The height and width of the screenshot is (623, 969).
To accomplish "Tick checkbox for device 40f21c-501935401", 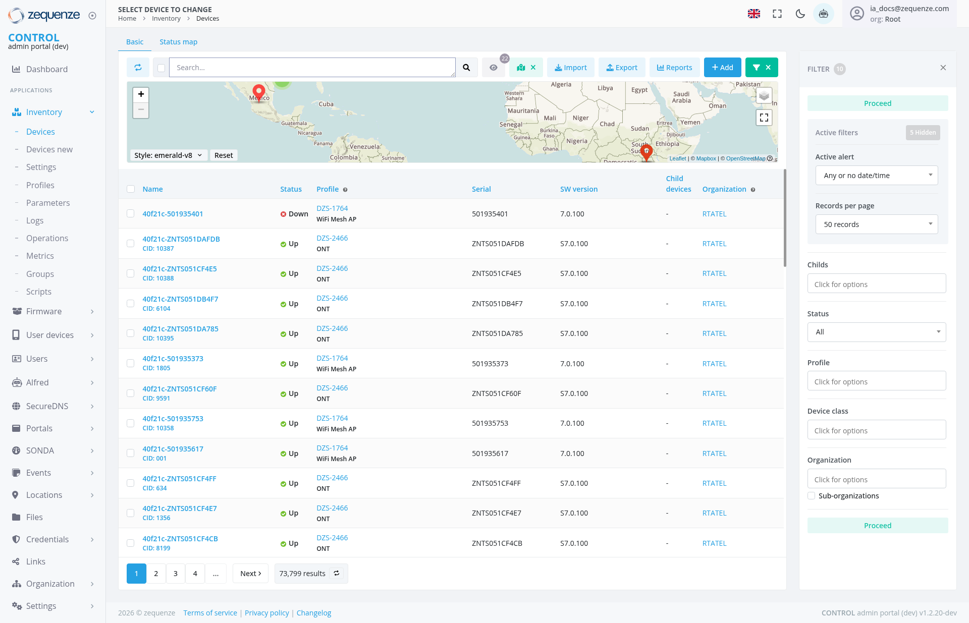I will point(131,213).
